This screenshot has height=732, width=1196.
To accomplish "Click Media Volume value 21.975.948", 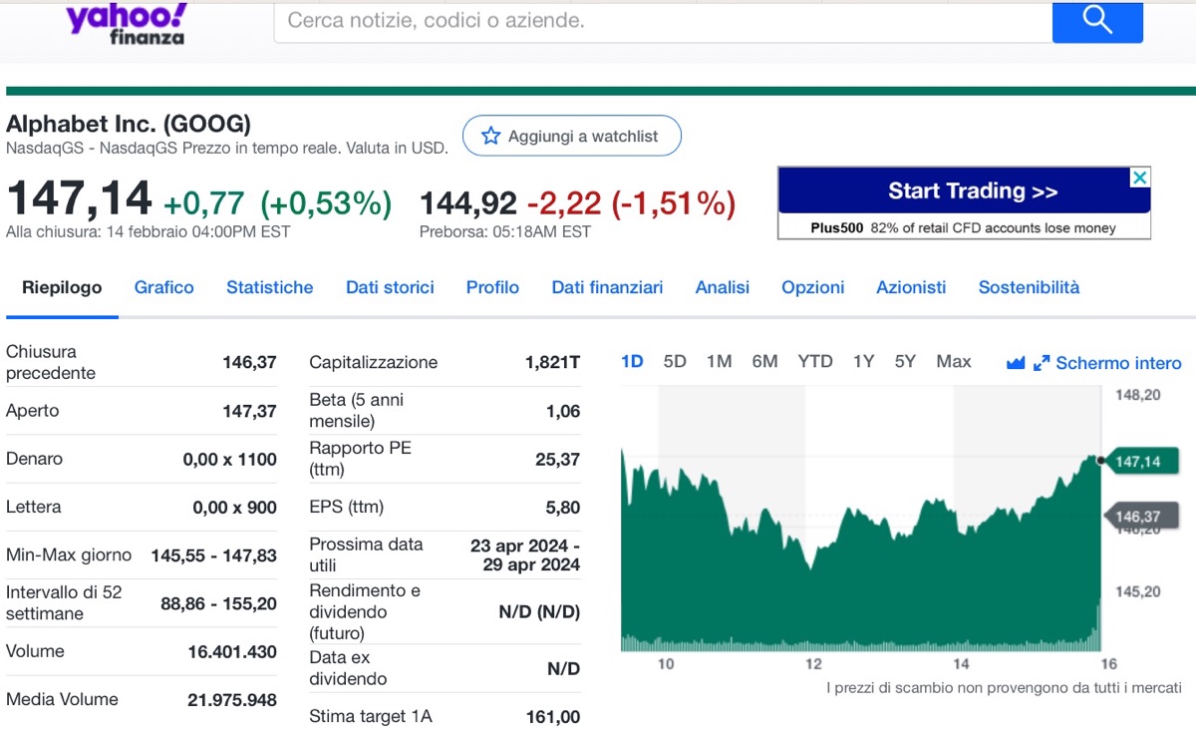I will point(232,700).
